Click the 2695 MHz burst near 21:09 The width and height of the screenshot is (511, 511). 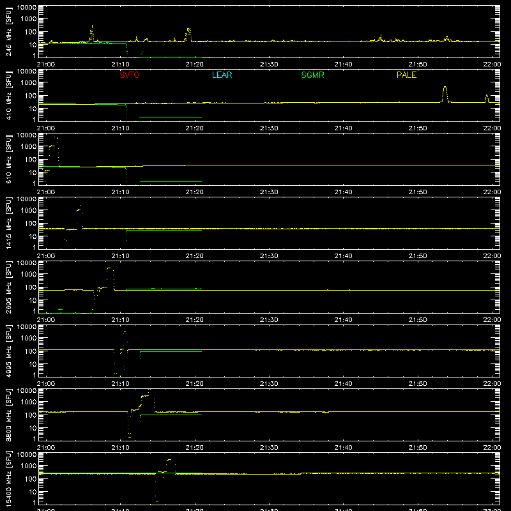(109, 278)
